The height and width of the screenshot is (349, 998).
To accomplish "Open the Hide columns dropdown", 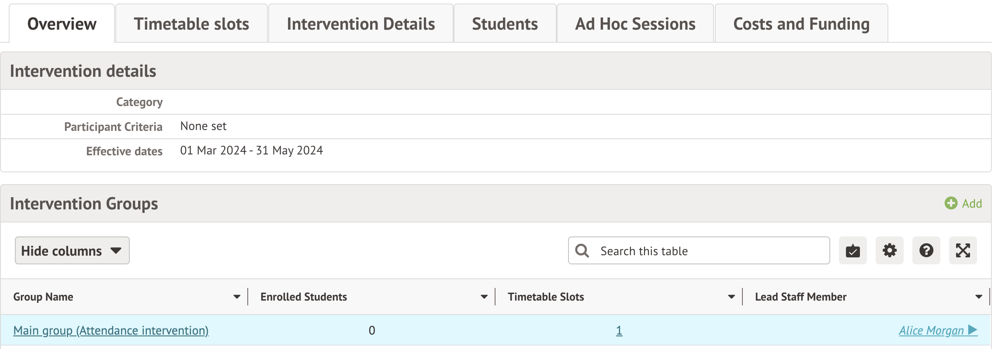I will (72, 251).
